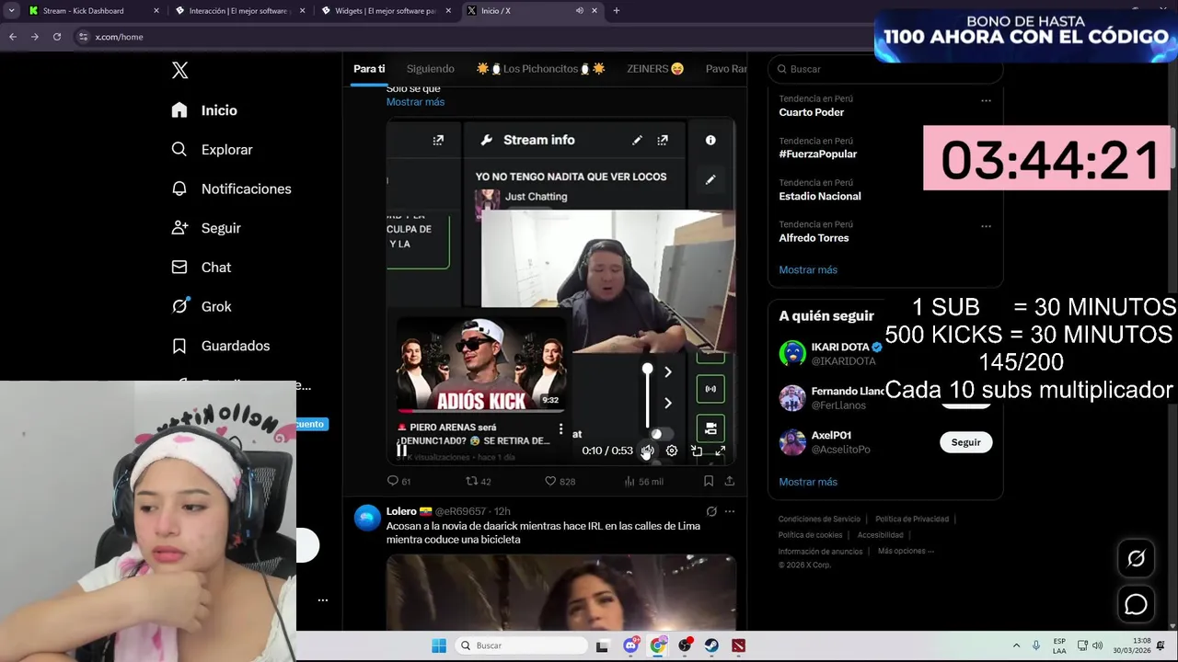Click the X logo in the sidebar
The width and height of the screenshot is (1178, 662).
pyautogui.click(x=180, y=70)
